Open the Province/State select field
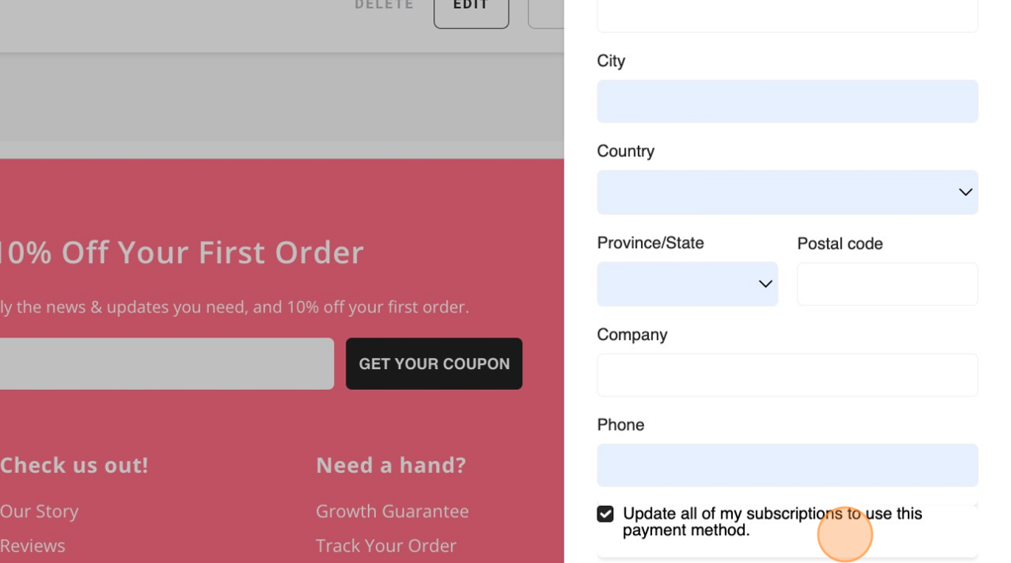 coord(687,284)
